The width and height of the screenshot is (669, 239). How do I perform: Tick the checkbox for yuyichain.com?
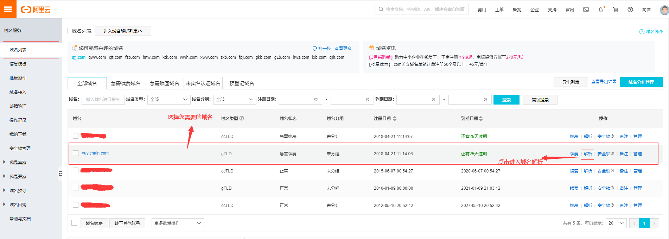pyautogui.click(x=76, y=153)
